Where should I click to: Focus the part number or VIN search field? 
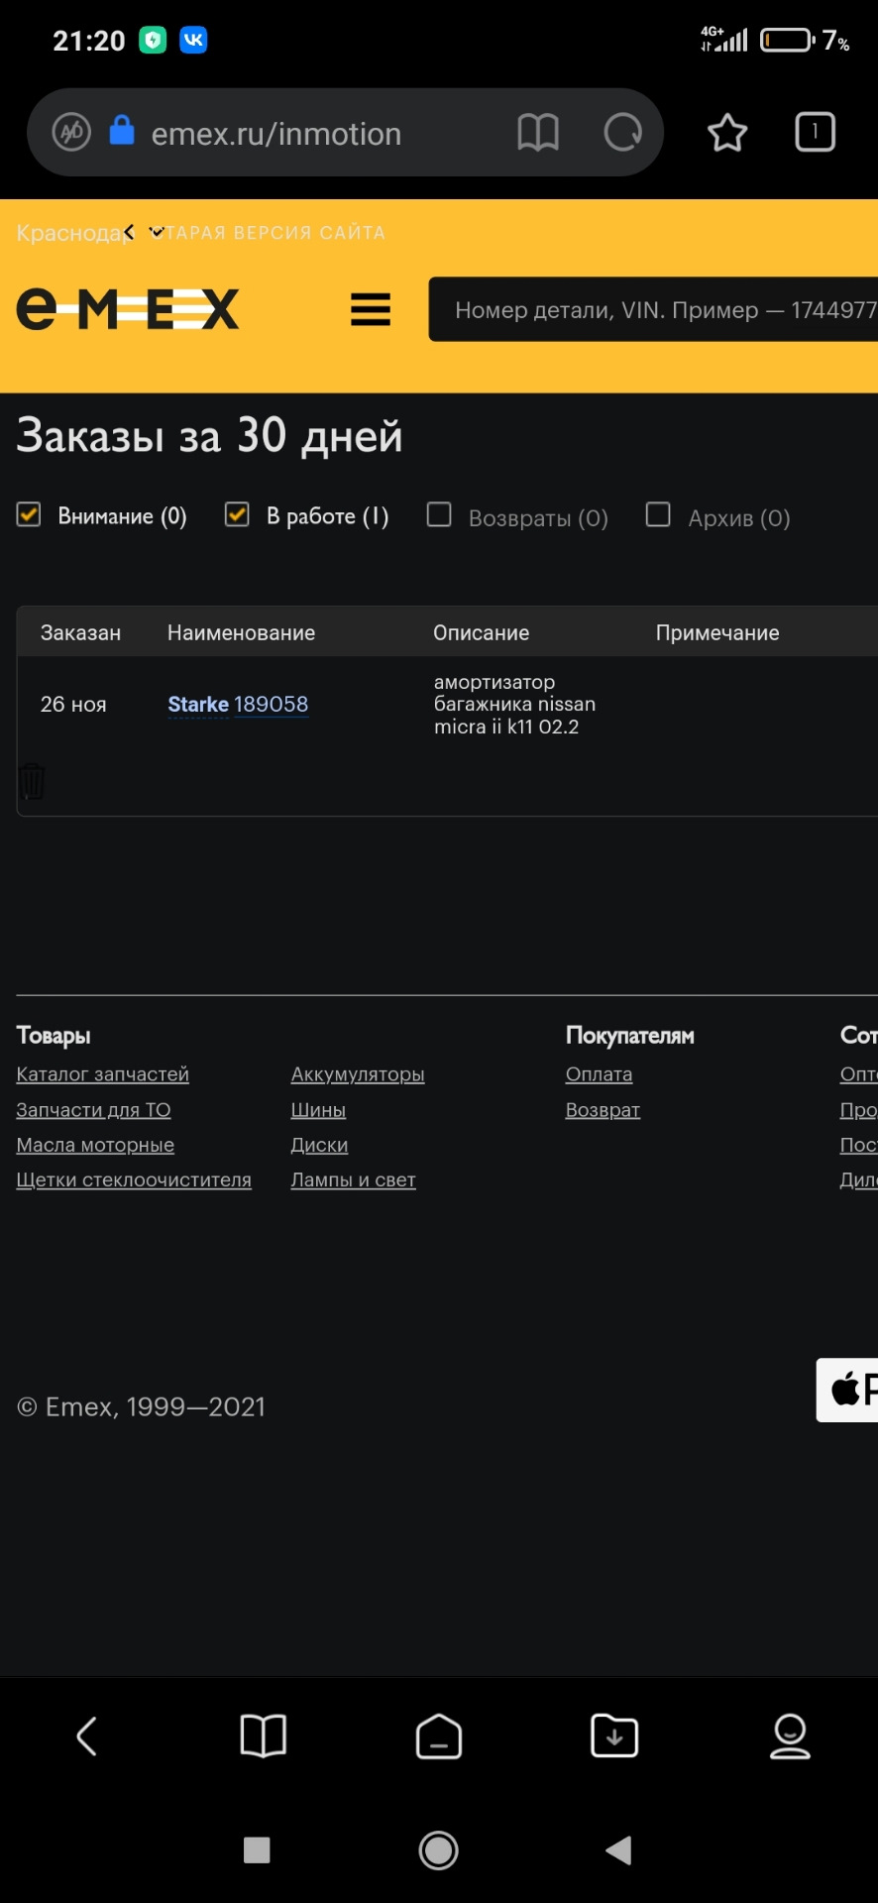(x=653, y=309)
